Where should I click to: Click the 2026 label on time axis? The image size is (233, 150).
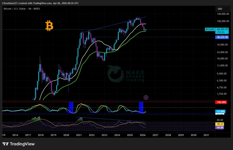(x=142, y=135)
